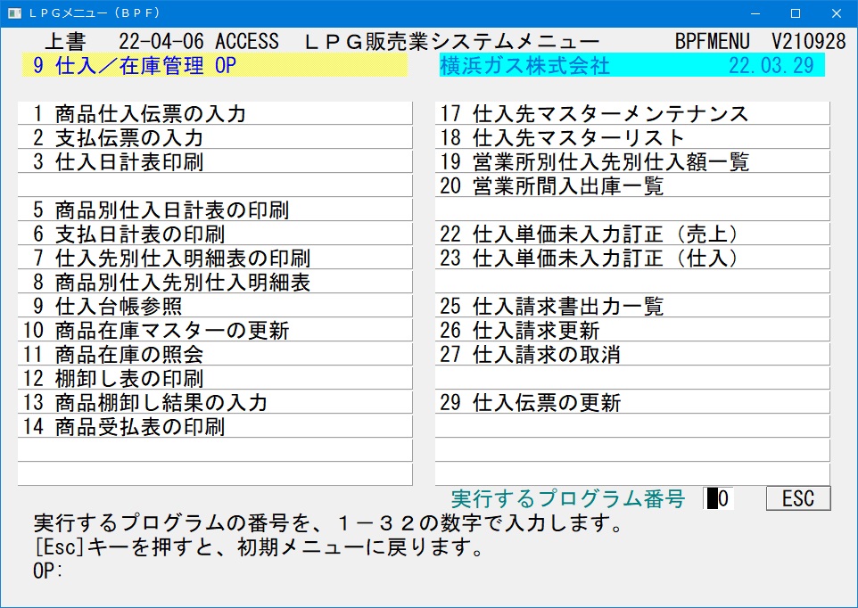The image size is (858, 608).
Task: Close the LPGメニュー window
Action: pyautogui.click(x=836, y=13)
